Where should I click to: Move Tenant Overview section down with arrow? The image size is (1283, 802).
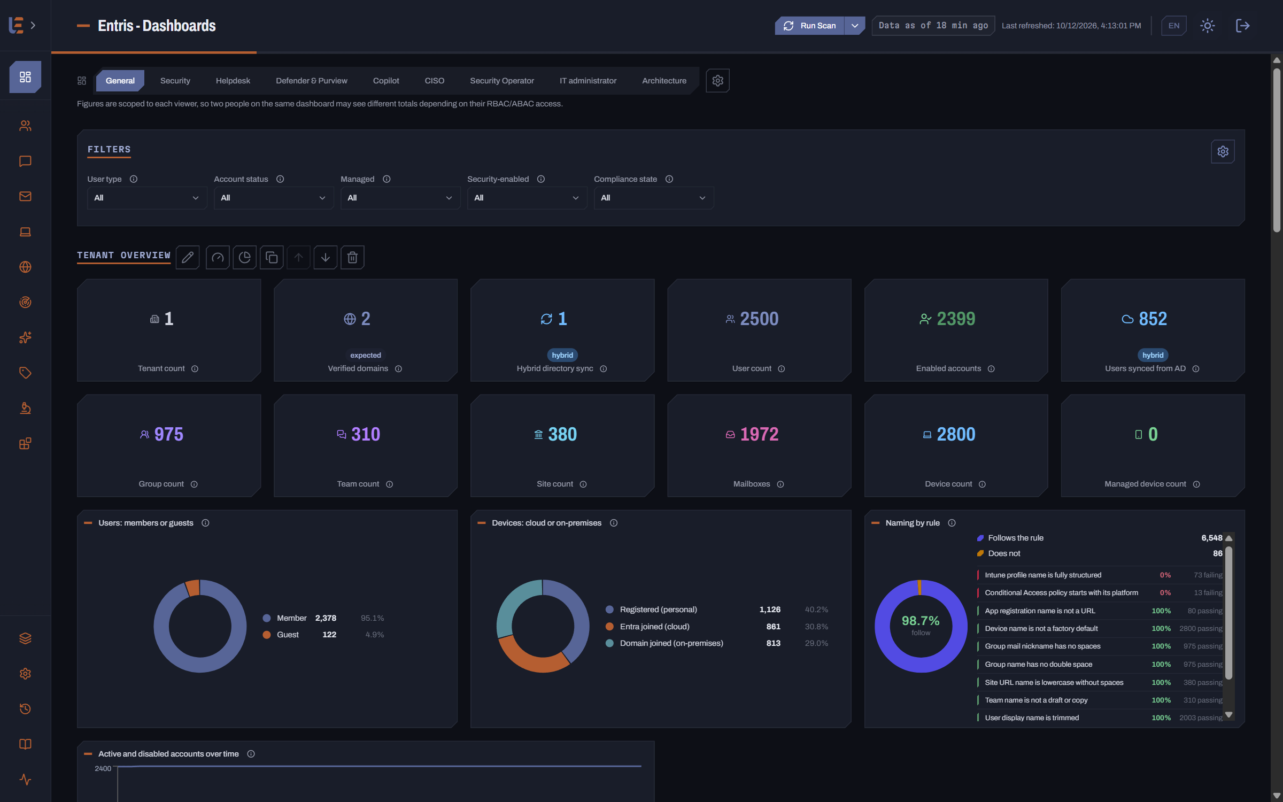coord(326,258)
